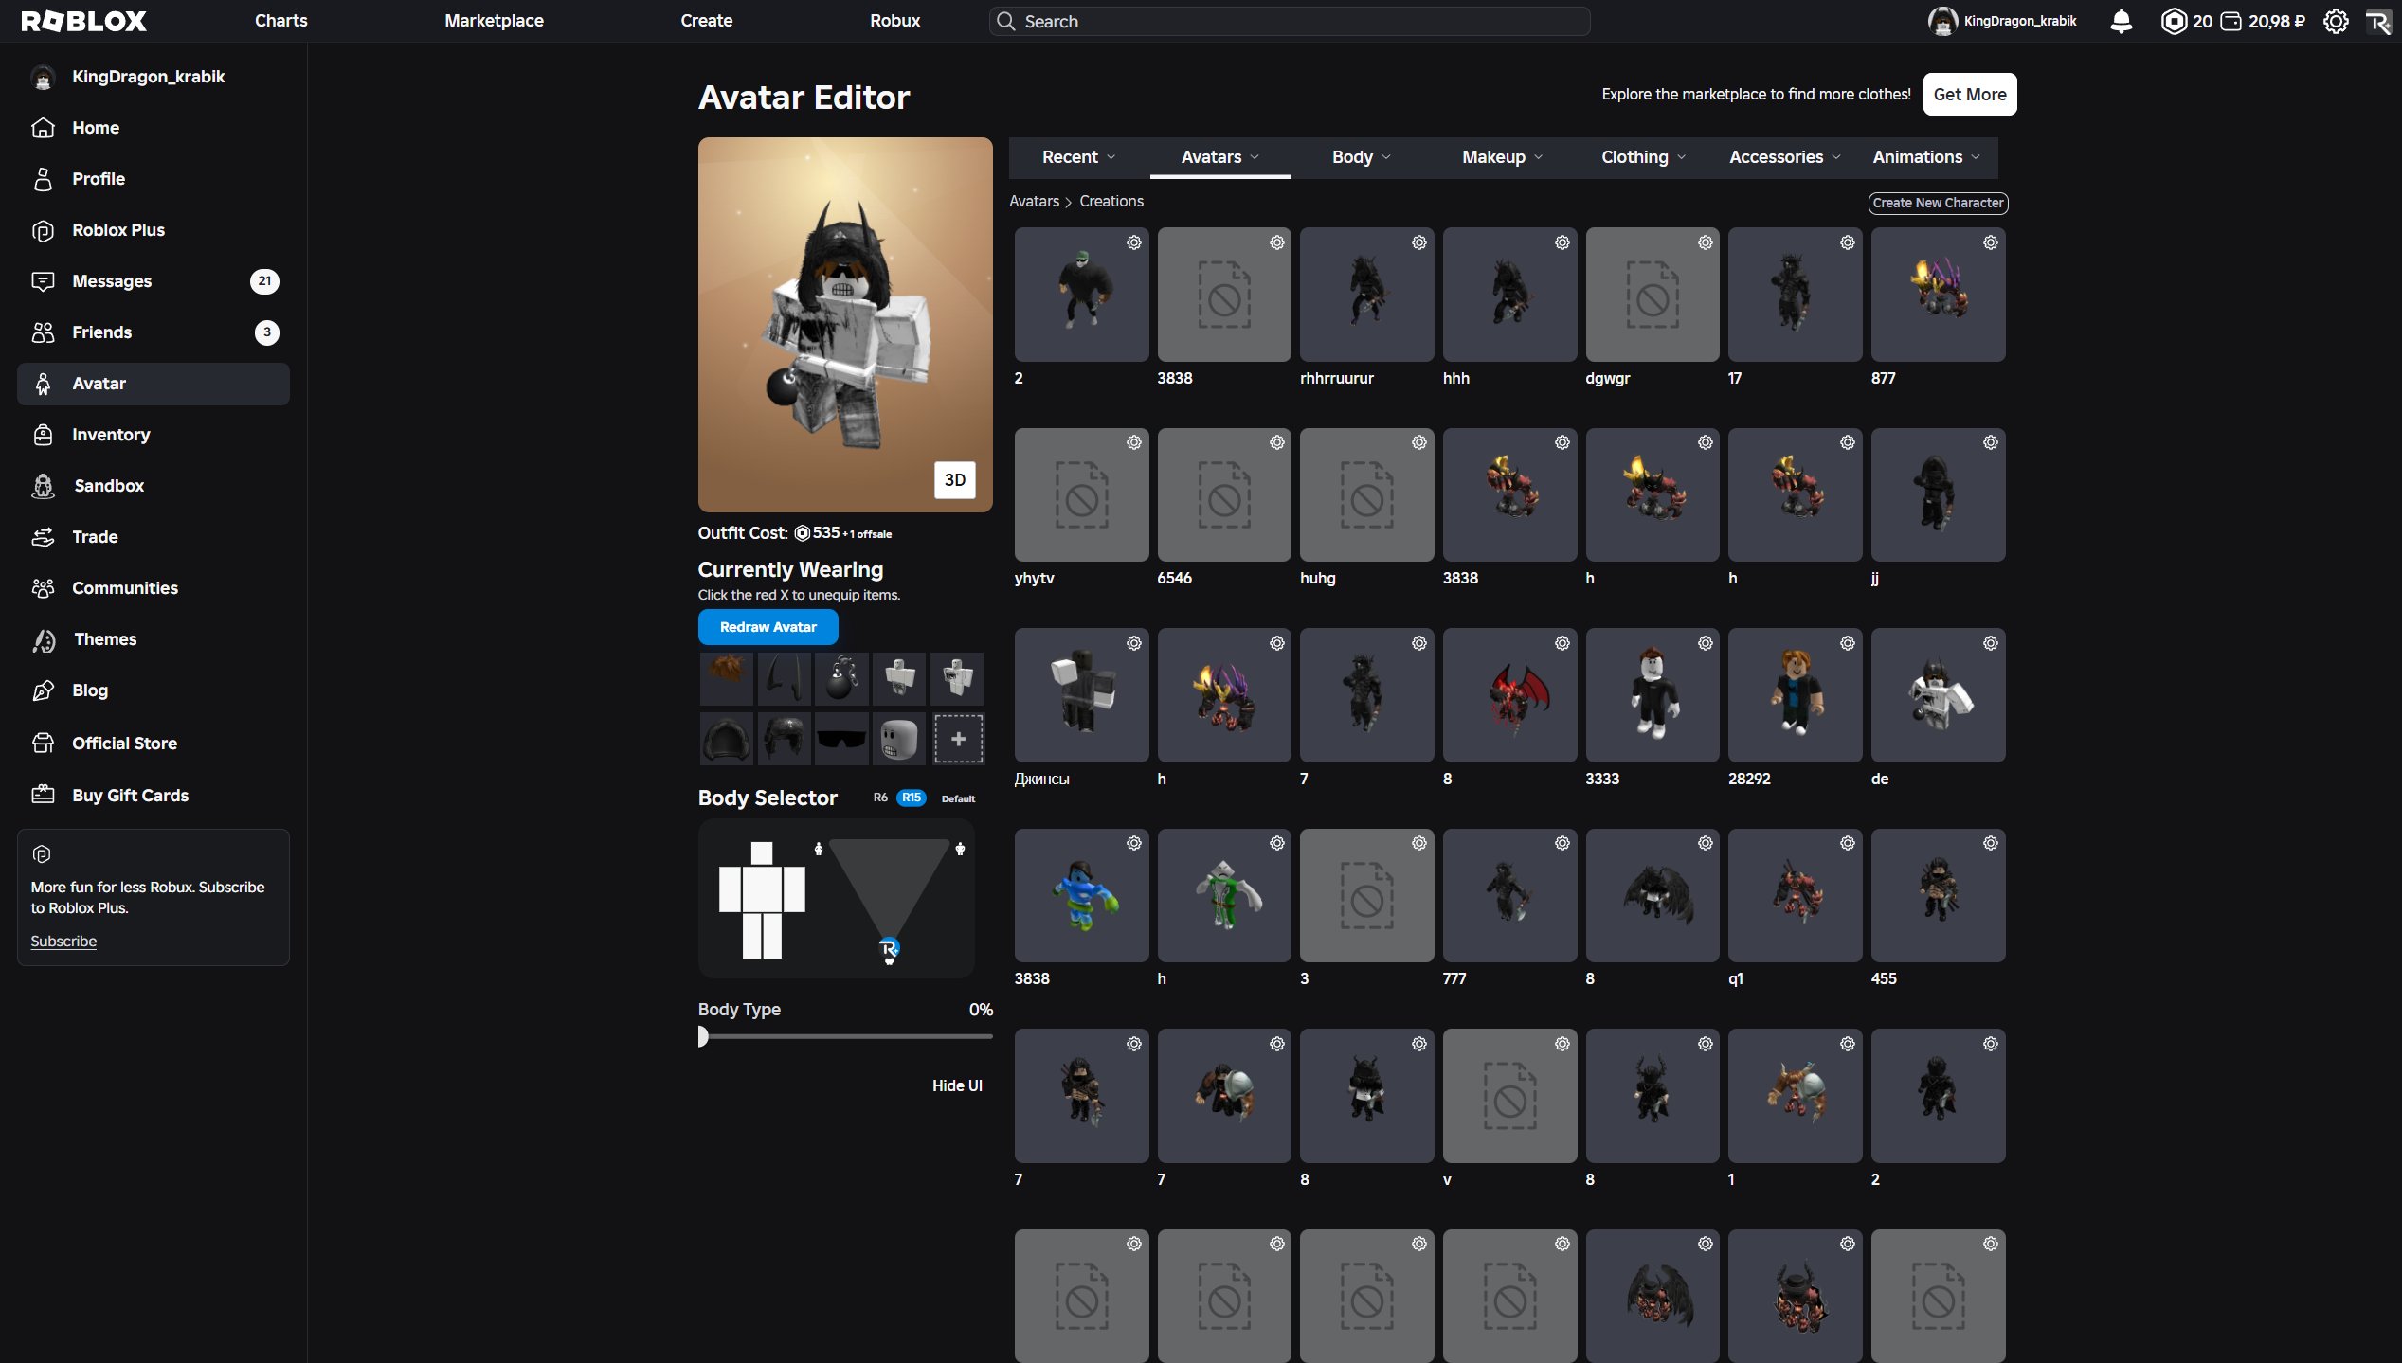Unequip the bomb accessory in Currently Wearing
The height and width of the screenshot is (1363, 2402).
(x=841, y=678)
